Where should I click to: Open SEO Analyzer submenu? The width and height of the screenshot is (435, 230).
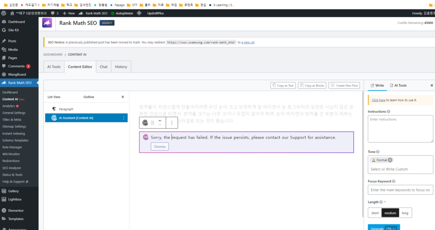point(11,168)
